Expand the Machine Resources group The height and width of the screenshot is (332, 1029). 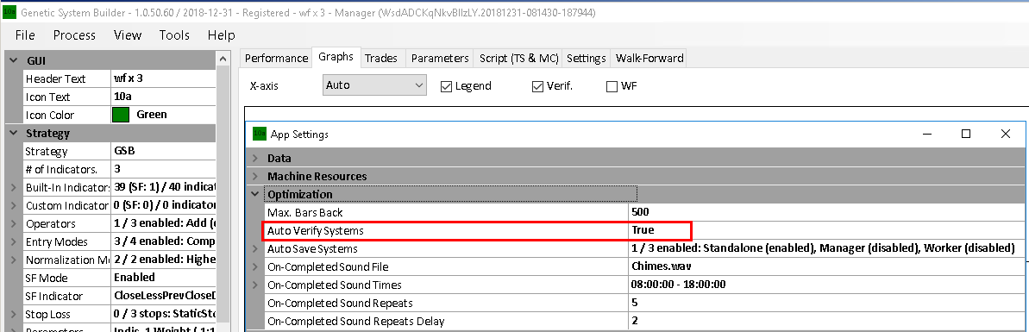pos(255,177)
